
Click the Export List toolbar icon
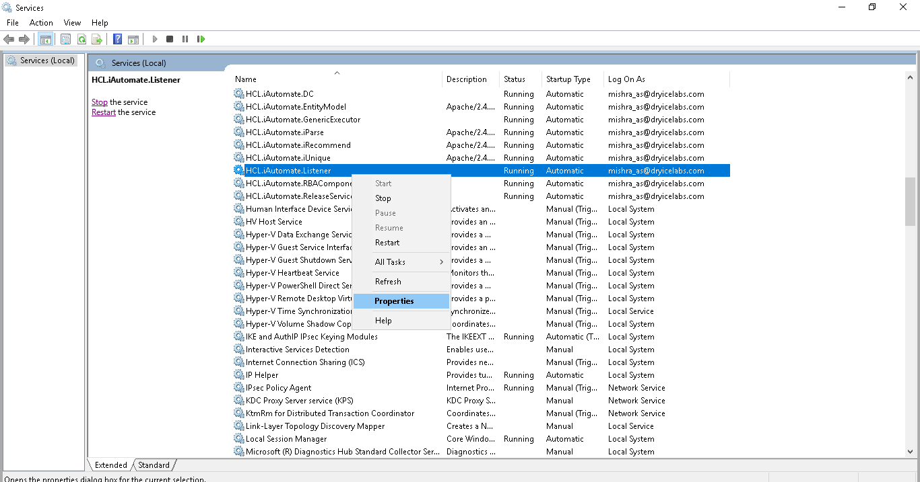[x=97, y=40]
